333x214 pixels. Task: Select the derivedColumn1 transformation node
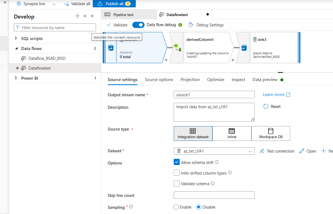pos(202,48)
